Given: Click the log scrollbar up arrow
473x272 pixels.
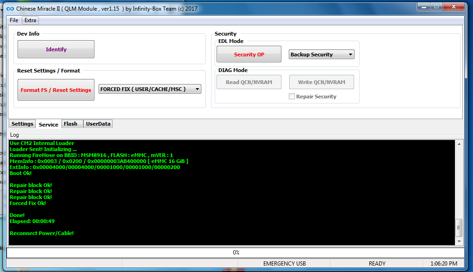Looking at the screenshot, I should tap(459, 144).
